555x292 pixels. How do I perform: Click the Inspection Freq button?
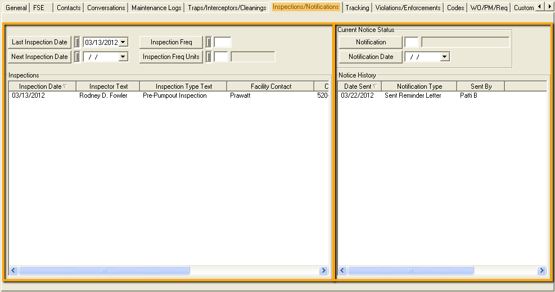172,42
